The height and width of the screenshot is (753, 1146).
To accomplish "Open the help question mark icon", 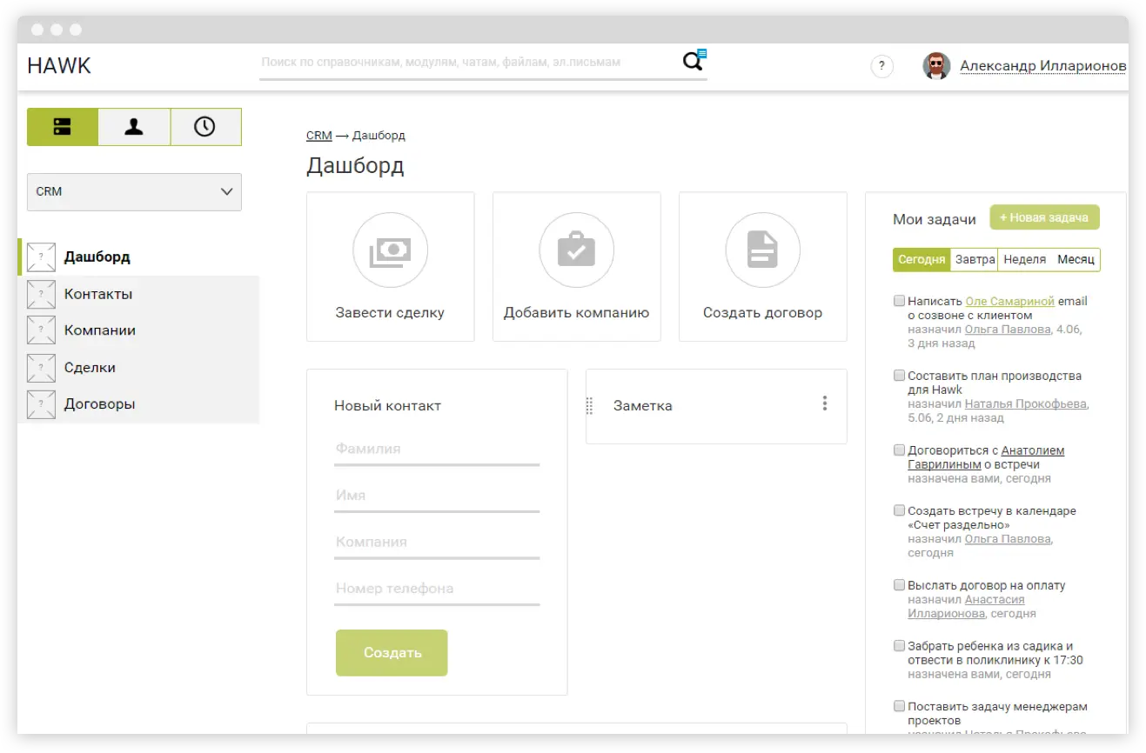I will pos(881,66).
